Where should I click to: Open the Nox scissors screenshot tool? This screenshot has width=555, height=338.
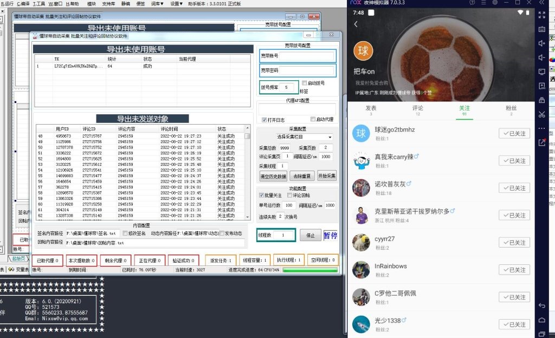542,114
